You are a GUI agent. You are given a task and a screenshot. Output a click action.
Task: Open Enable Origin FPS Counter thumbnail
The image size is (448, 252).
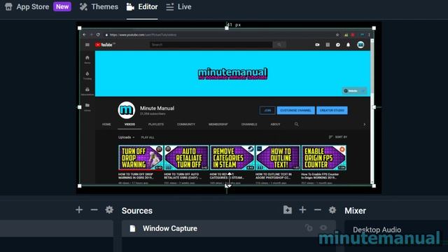tap(323, 157)
